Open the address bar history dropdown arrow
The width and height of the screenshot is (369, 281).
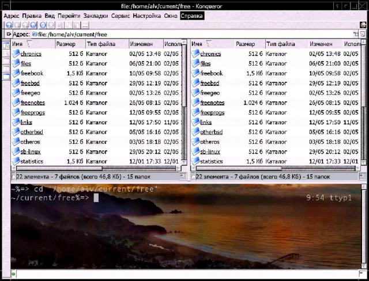tap(356, 34)
